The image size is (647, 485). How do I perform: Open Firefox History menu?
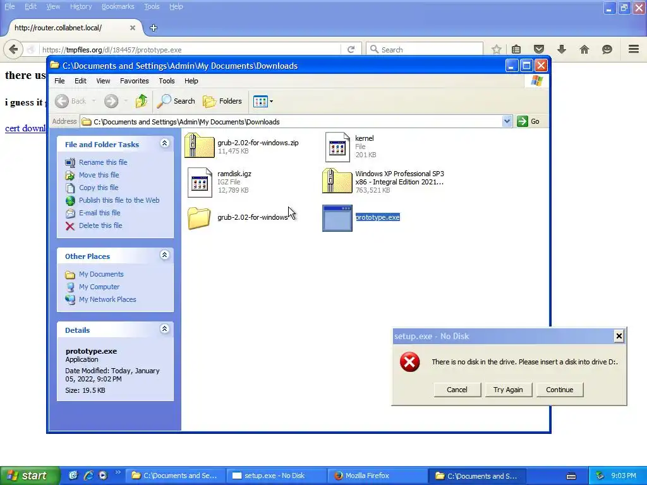pos(81,6)
